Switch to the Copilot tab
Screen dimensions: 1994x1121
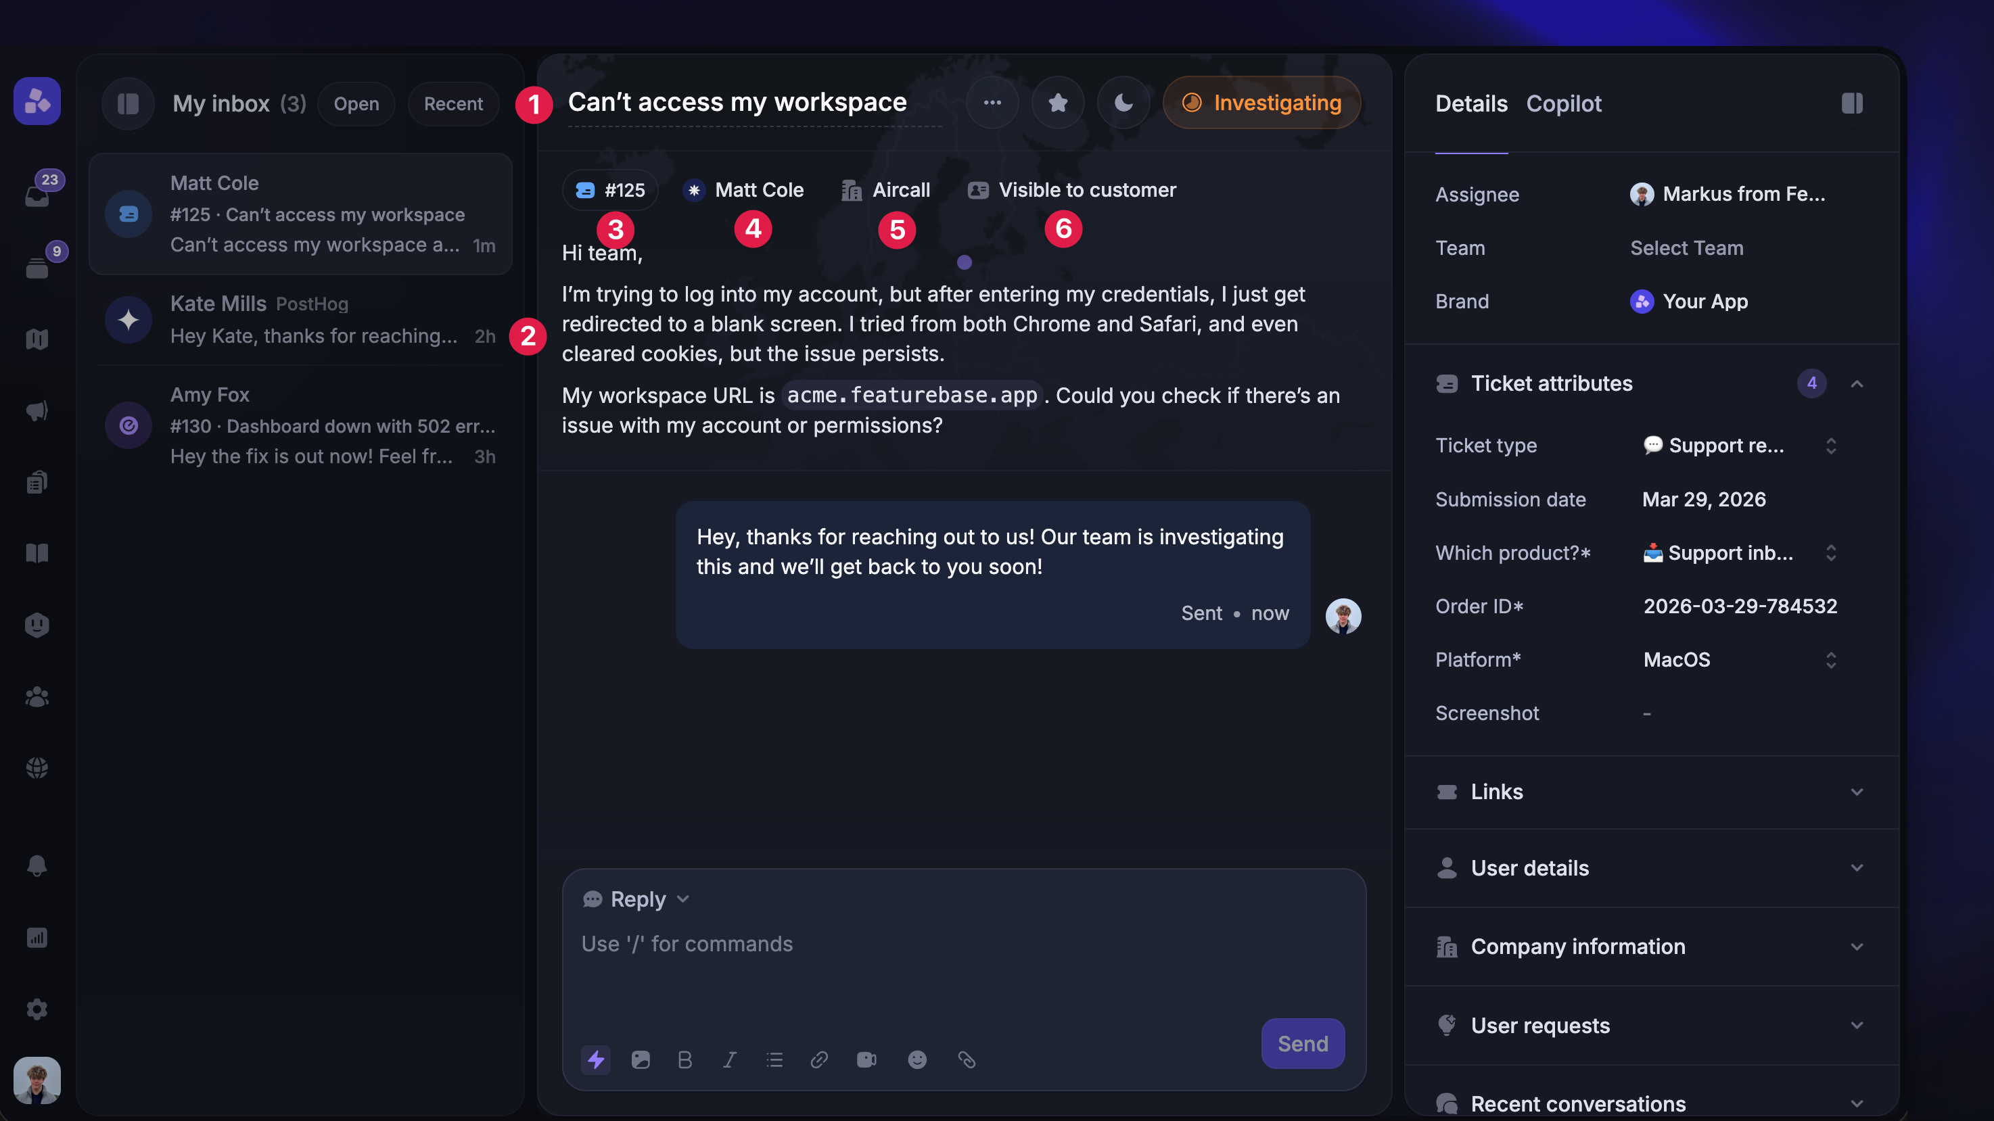point(1564,103)
